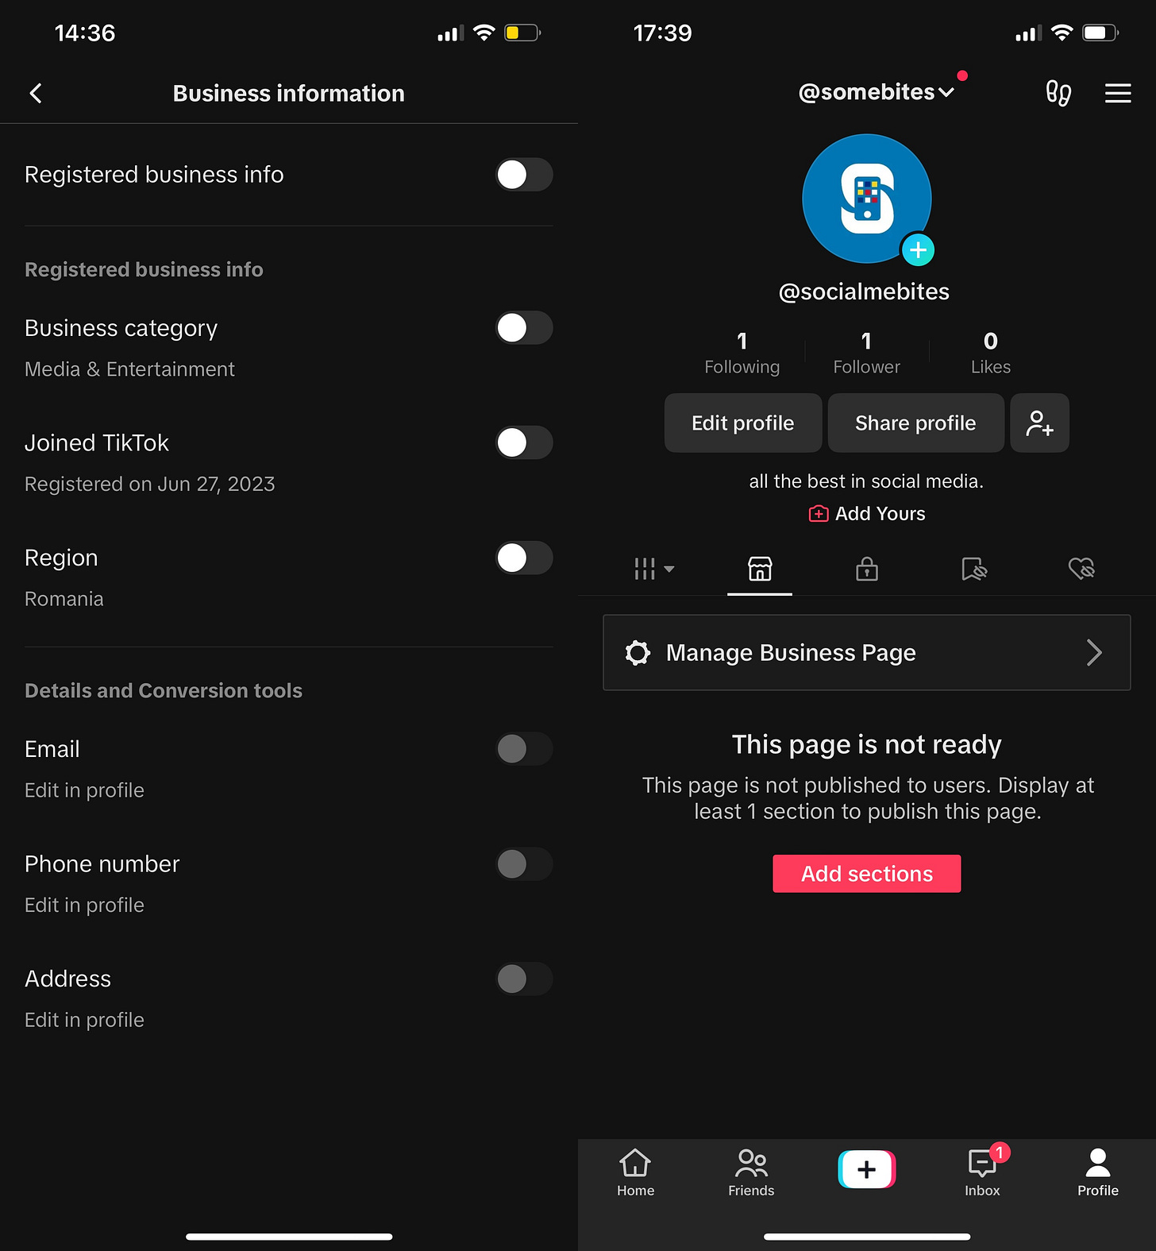
Task: Select the hidden liked videos heart tab
Action: [x=1081, y=569]
